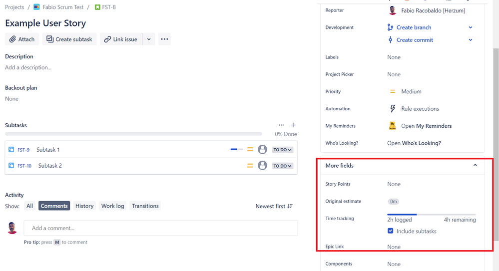Switch to the History activity tab

click(x=84, y=206)
